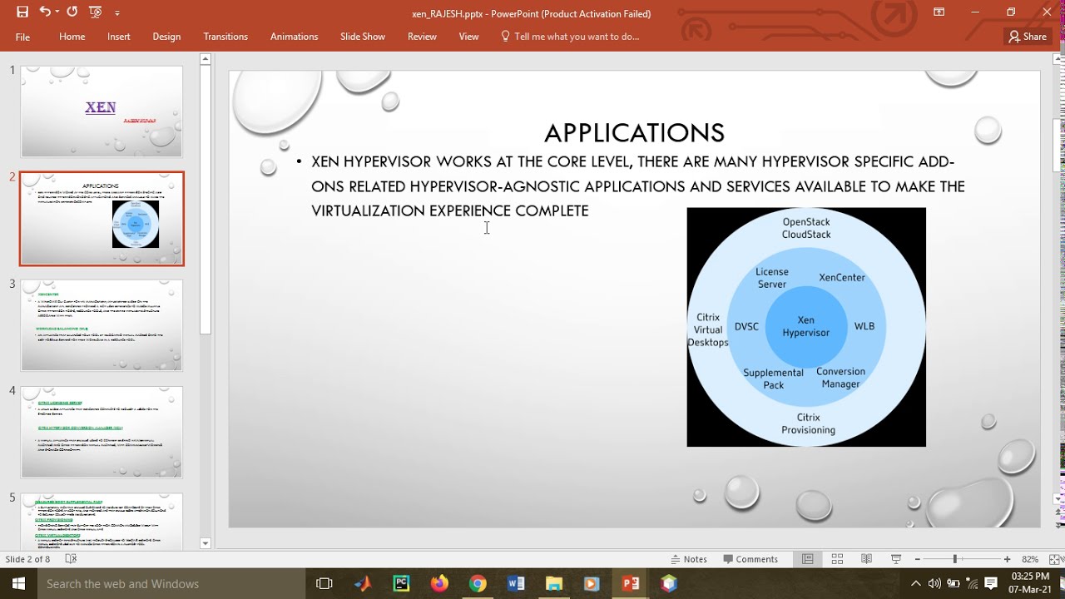Click the XEN HYPERVISOR bullet text
Viewport: 1065px width, 599px height.
click(638, 186)
